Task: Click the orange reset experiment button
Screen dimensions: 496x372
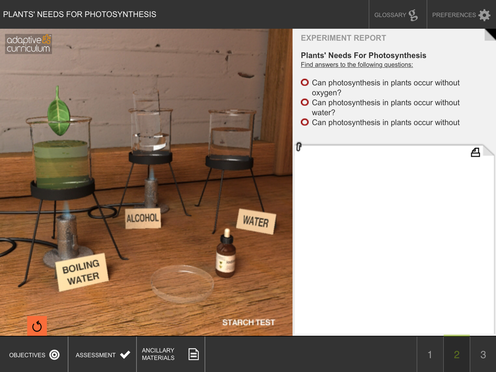Action: (x=37, y=325)
